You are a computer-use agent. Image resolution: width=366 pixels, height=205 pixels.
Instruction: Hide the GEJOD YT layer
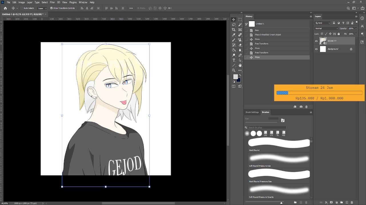[x=316, y=41]
